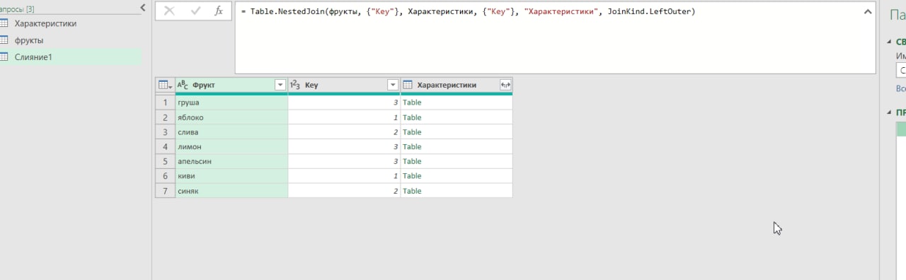Expand the formula bar with the chevron
906x280 pixels.
[x=868, y=11]
